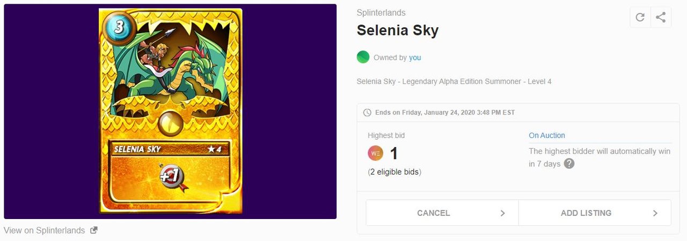Click the +1 ability icon on the card
Viewport: 687px width, 241px height.
(x=172, y=177)
